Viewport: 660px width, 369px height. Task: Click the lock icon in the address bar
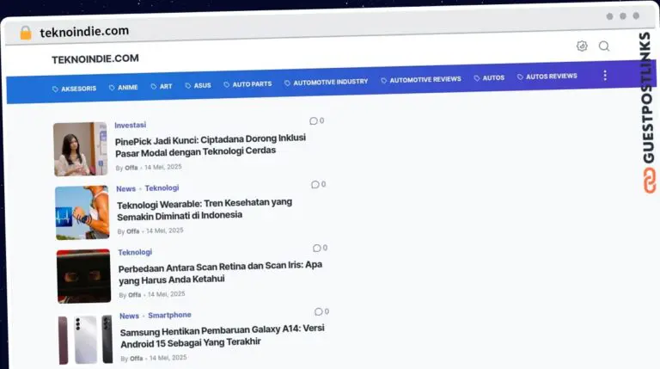pyautogui.click(x=26, y=33)
